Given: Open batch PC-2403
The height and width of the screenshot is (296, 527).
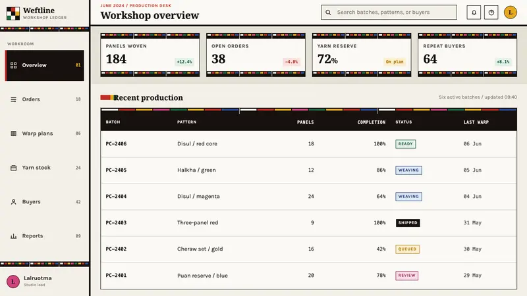Looking at the screenshot, I should tap(117, 223).
